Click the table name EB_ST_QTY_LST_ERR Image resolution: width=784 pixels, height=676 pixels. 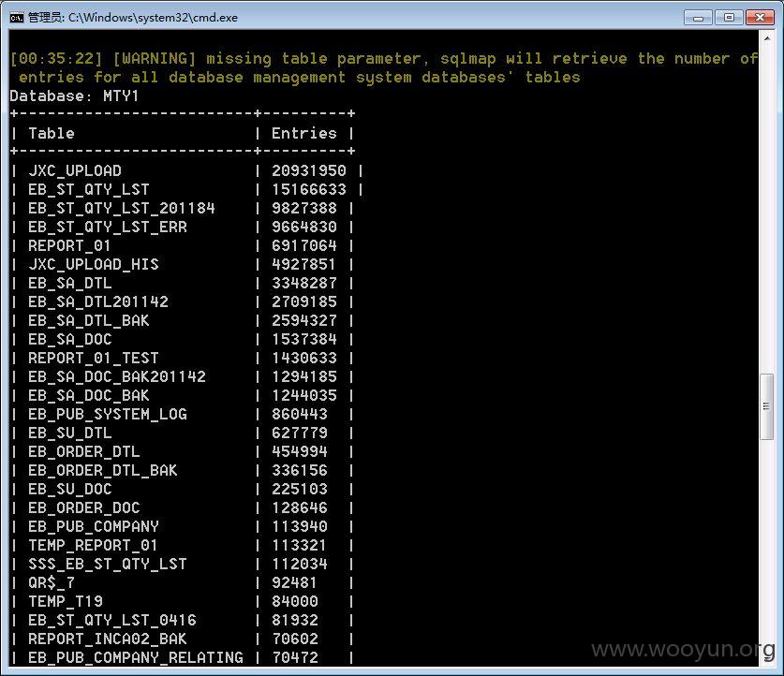[x=108, y=227]
